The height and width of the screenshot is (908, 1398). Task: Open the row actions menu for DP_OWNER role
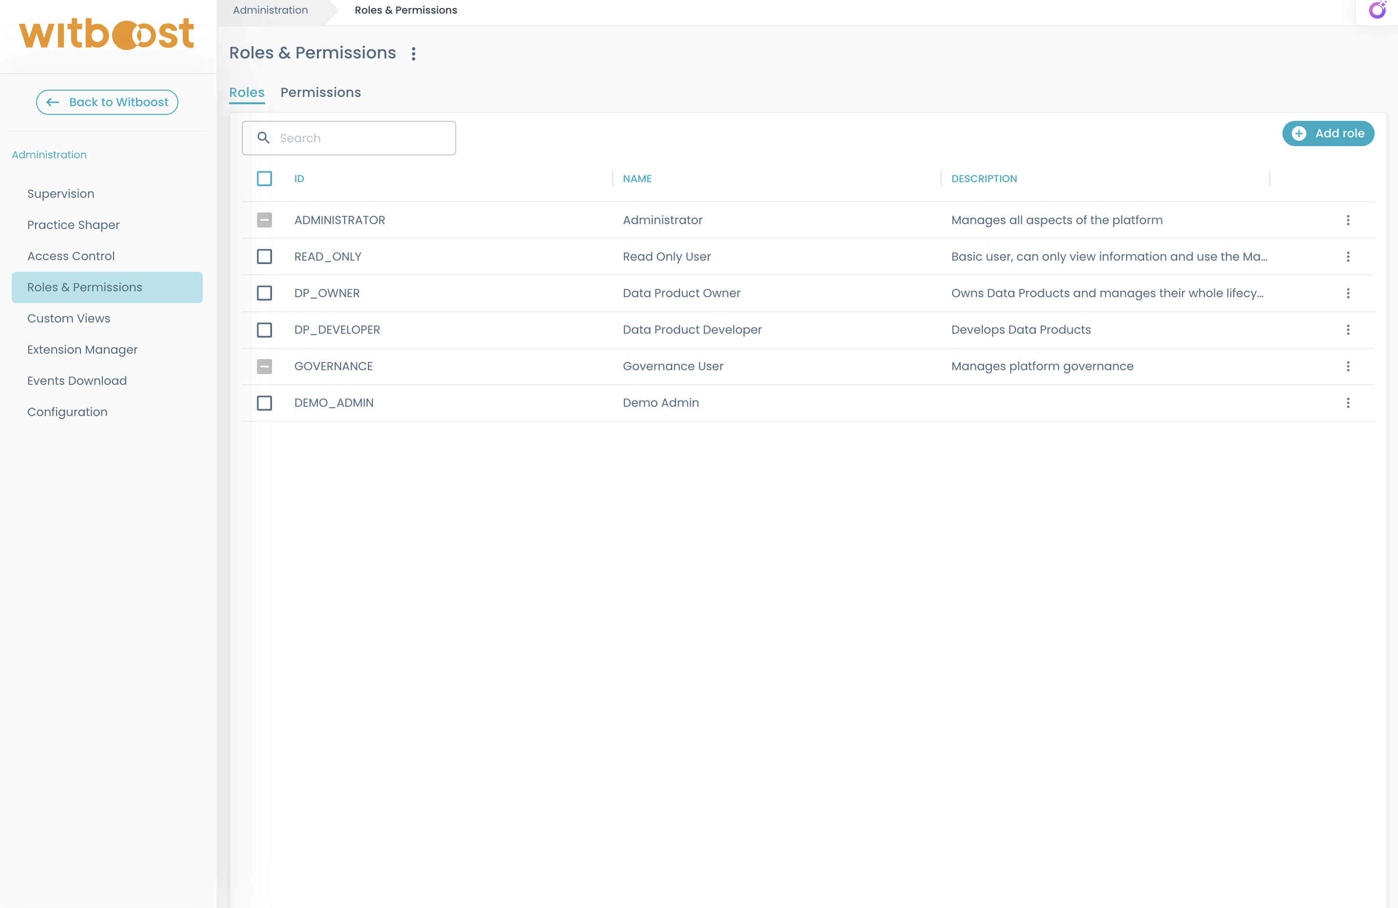pyautogui.click(x=1348, y=293)
